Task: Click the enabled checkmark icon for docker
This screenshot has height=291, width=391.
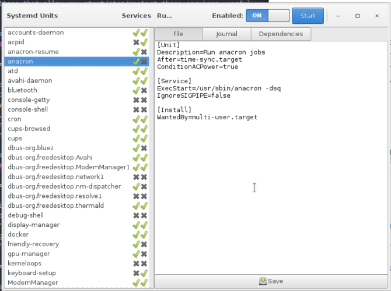Action: coord(136,235)
